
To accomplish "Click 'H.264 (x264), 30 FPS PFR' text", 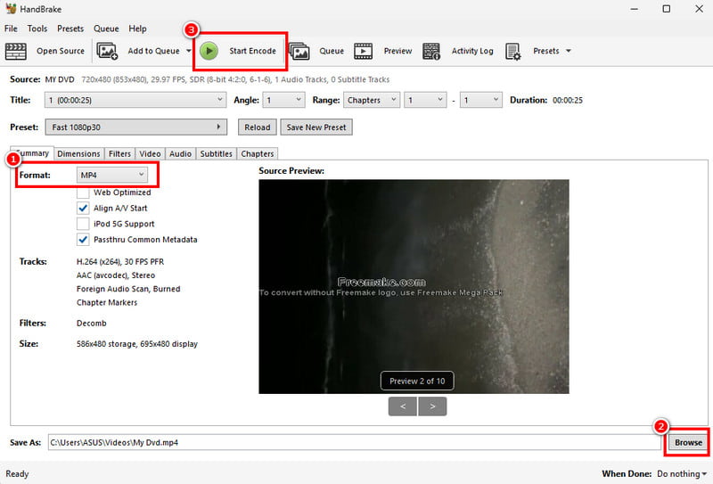I will [120, 262].
